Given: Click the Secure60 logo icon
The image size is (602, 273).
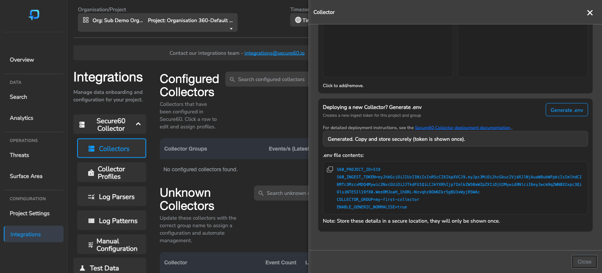Looking at the screenshot, I should (34, 15).
